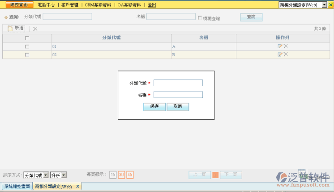Enable the 模糊查詢 fuzzy search checkbox
This screenshot has height=192, width=334.
pos(200,18)
